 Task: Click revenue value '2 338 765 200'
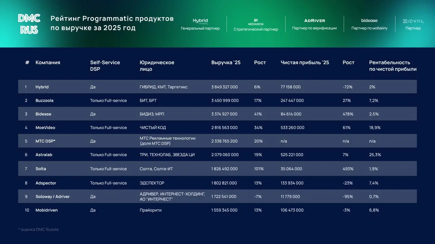pyautogui.click(x=225, y=141)
